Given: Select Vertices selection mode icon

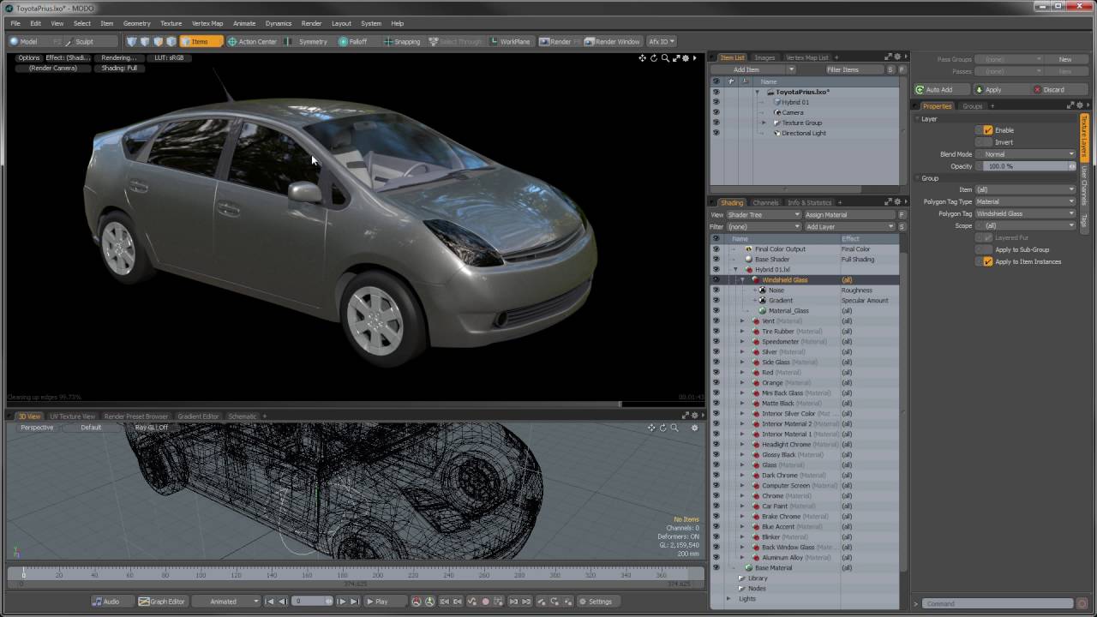Looking at the screenshot, I should coord(131,41).
